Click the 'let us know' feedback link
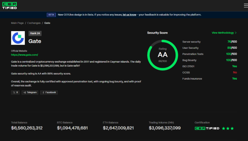Screen dimensions: 248x141 coord(129,15)
